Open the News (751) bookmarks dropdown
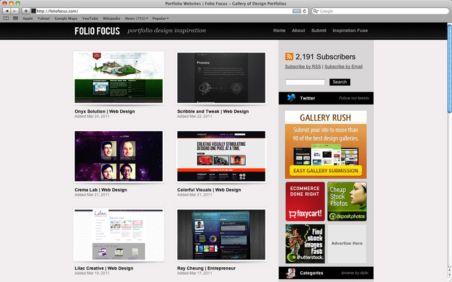This screenshot has width=452, height=282. coord(136,19)
